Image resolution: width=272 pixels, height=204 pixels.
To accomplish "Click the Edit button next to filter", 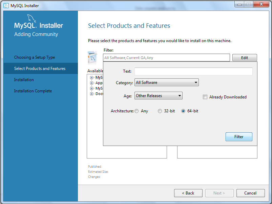I will [x=244, y=58].
